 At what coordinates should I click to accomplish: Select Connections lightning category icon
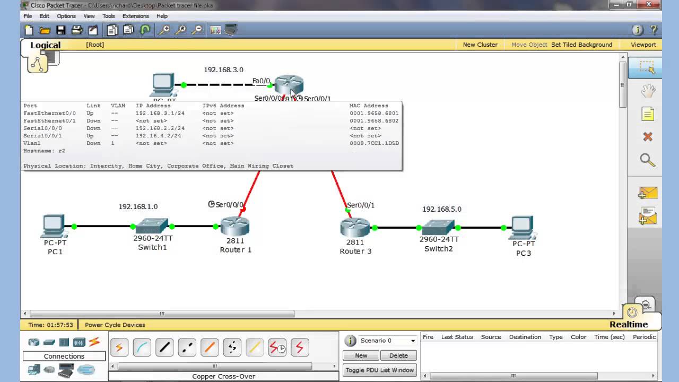(x=94, y=342)
